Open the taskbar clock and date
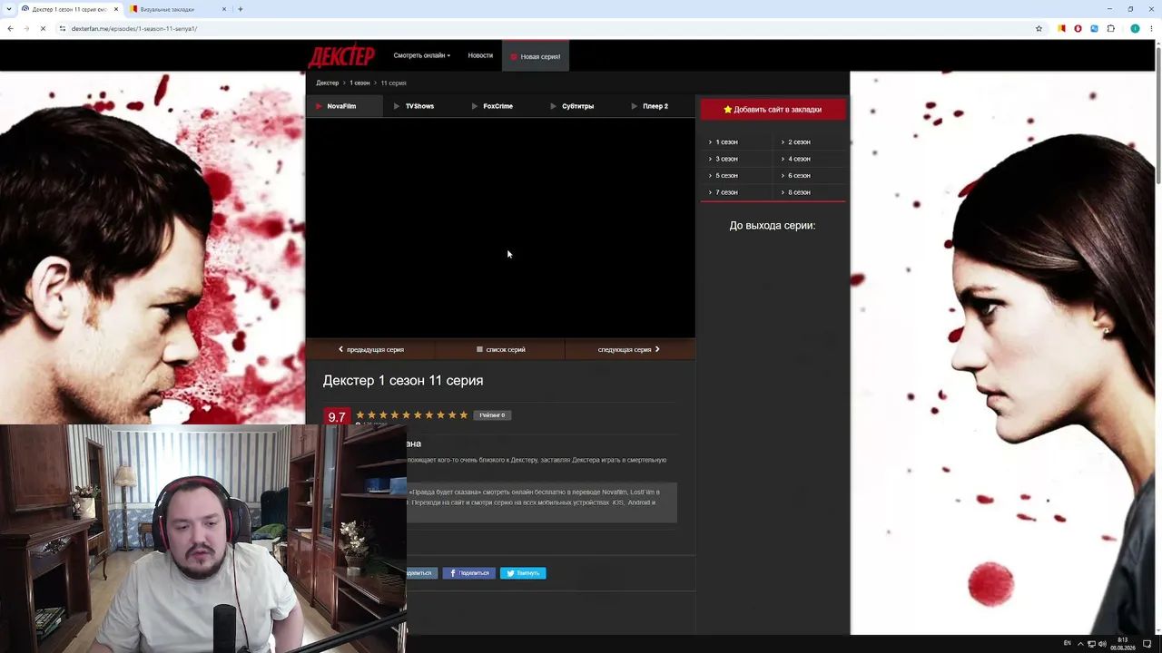This screenshot has height=653, width=1162. click(x=1123, y=644)
